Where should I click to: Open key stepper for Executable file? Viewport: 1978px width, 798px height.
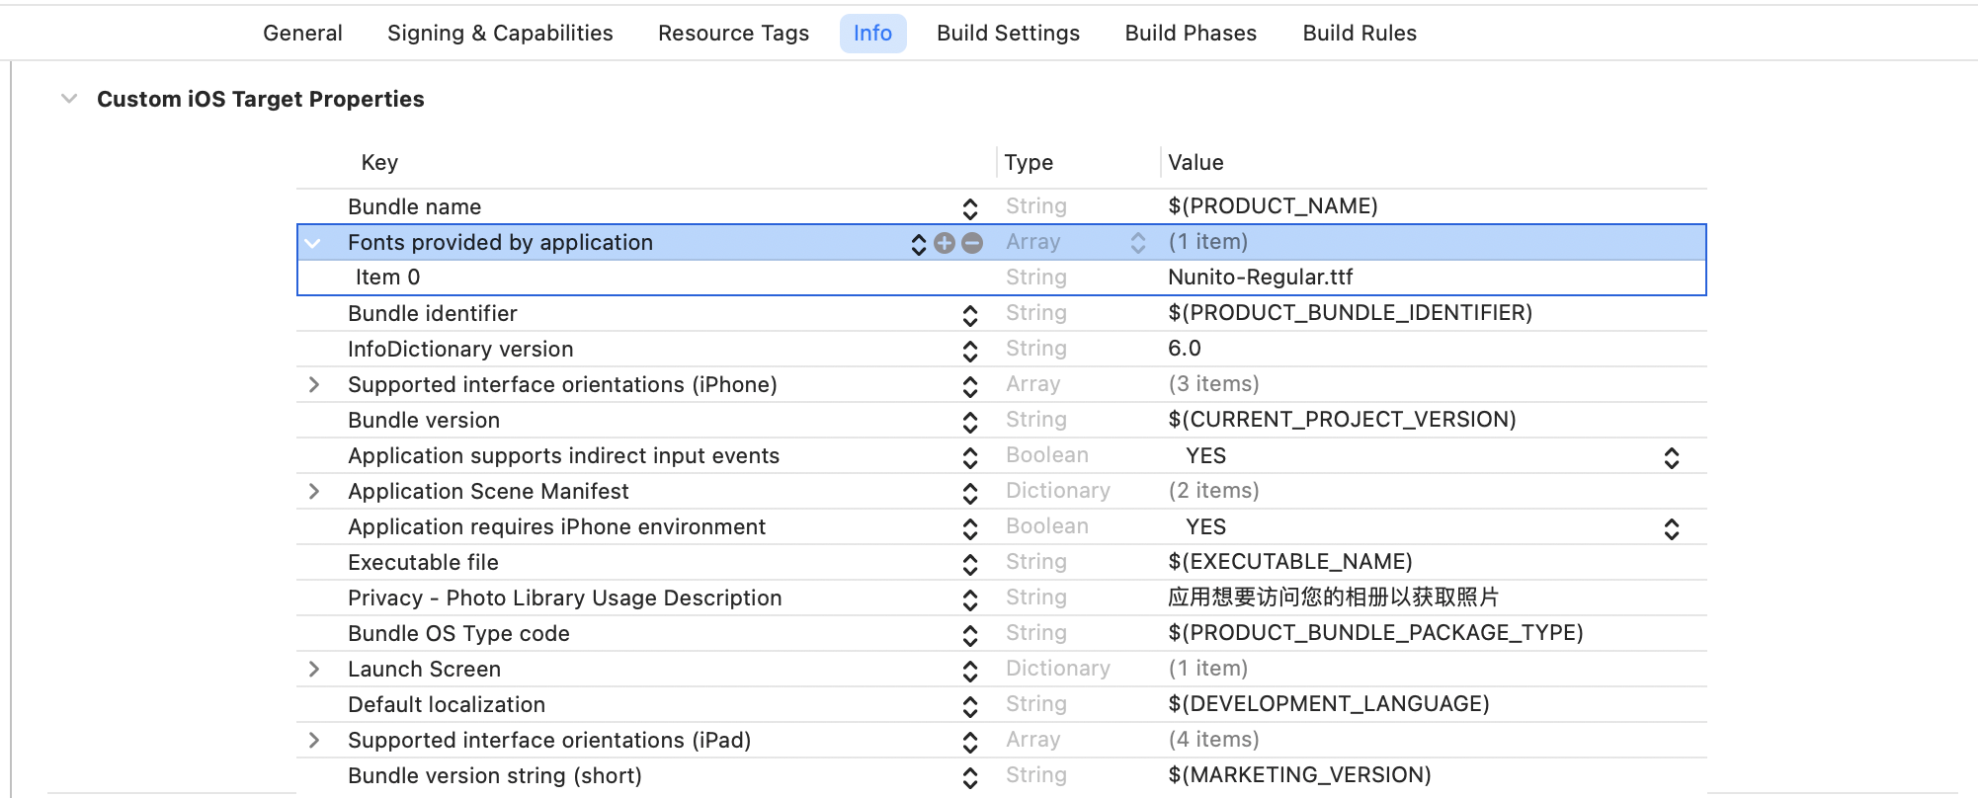point(969,564)
